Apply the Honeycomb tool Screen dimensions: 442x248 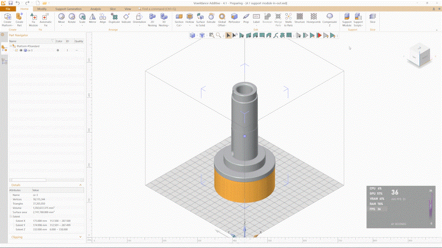coord(313,18)
